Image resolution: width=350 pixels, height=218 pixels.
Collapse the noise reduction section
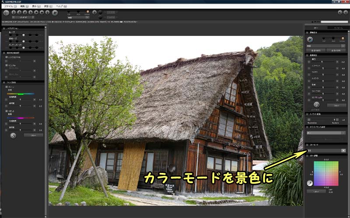pyautogui.click(x=4, y=28)
